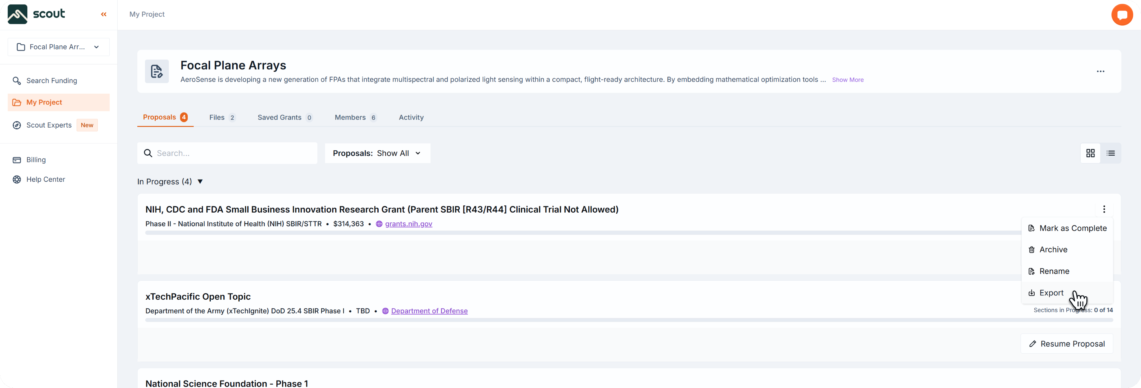Collapse the sidebar with double-chevron icon
Screen dimensions: 1141x388
click(x=104, y=14)
